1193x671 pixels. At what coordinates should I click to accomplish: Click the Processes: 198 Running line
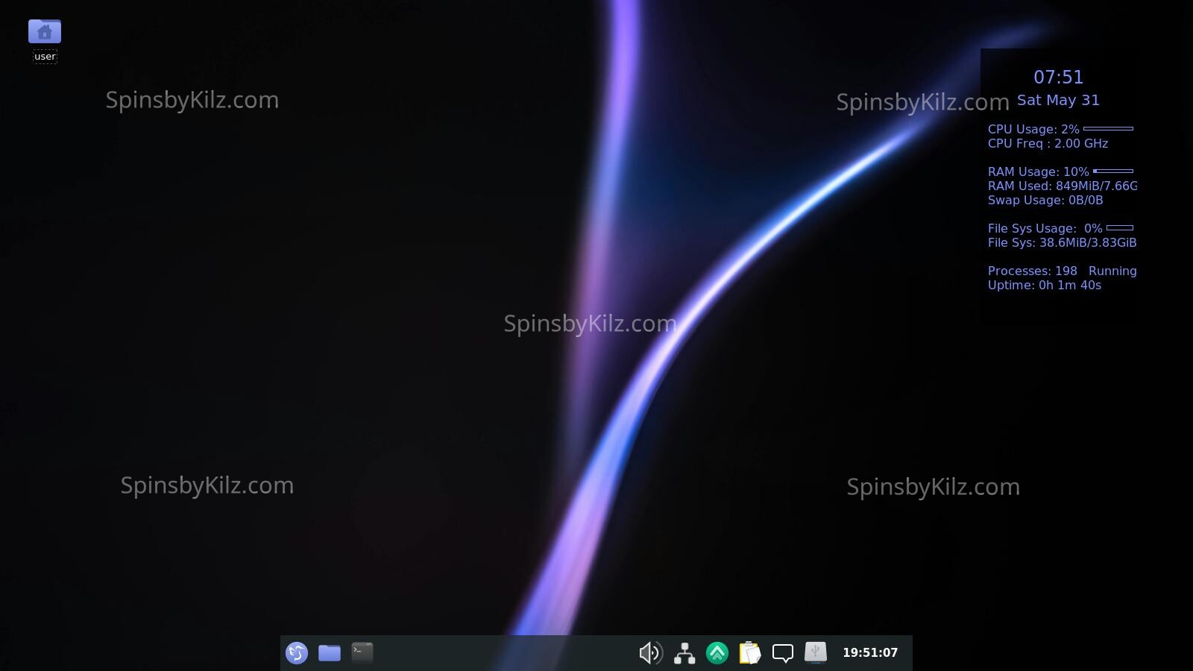click(x=1062, y=271)
